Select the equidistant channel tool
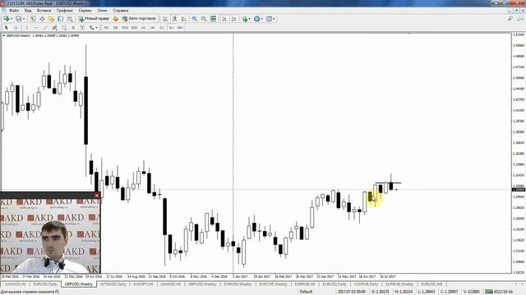 pyautogui.click(x=55, y=27)
